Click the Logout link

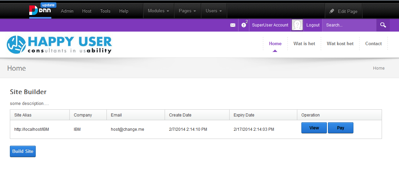point(313,25)
